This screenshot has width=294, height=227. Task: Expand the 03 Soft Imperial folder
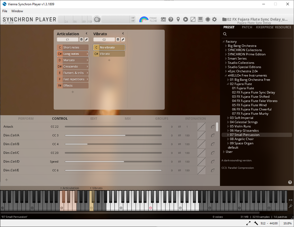[228, 118]
